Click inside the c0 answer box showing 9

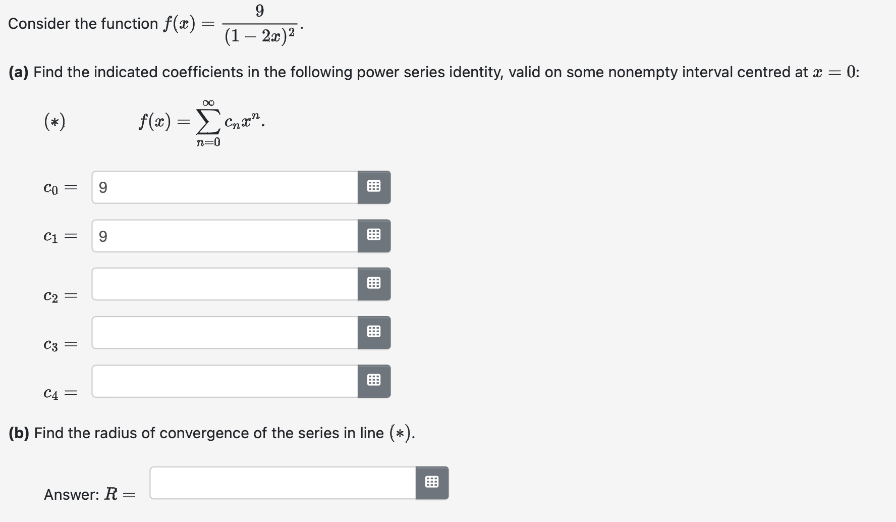pyautogui.click(x=222, y=187)
